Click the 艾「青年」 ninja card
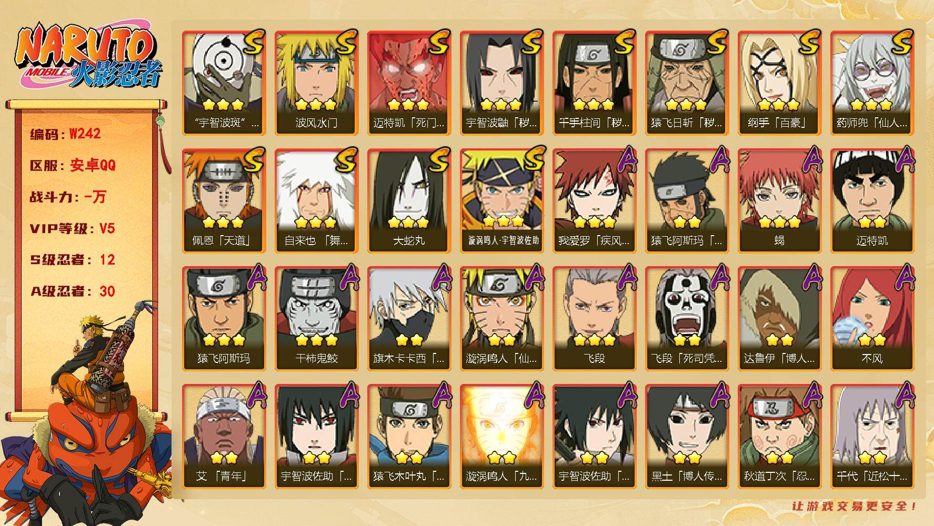 [x=224, y=436]
